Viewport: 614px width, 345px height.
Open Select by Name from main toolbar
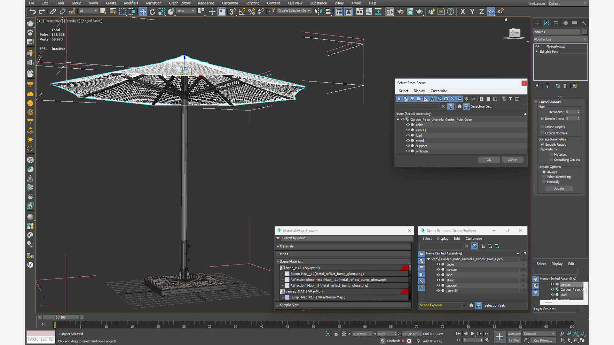pos(113,11)
